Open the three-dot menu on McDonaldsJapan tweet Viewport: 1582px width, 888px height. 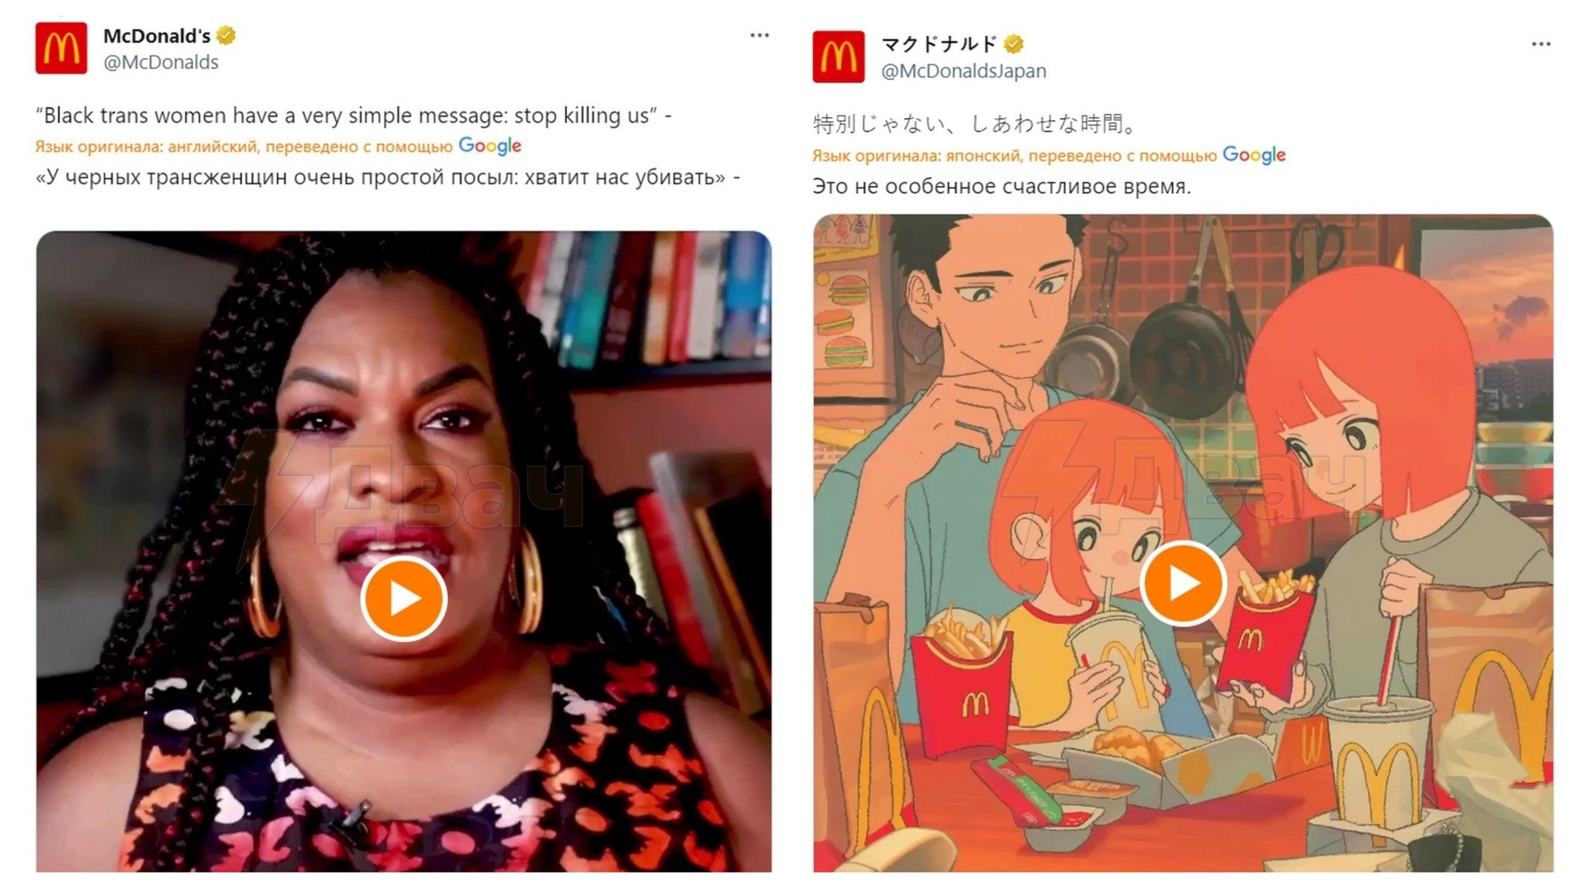[x=1541, y=44]
